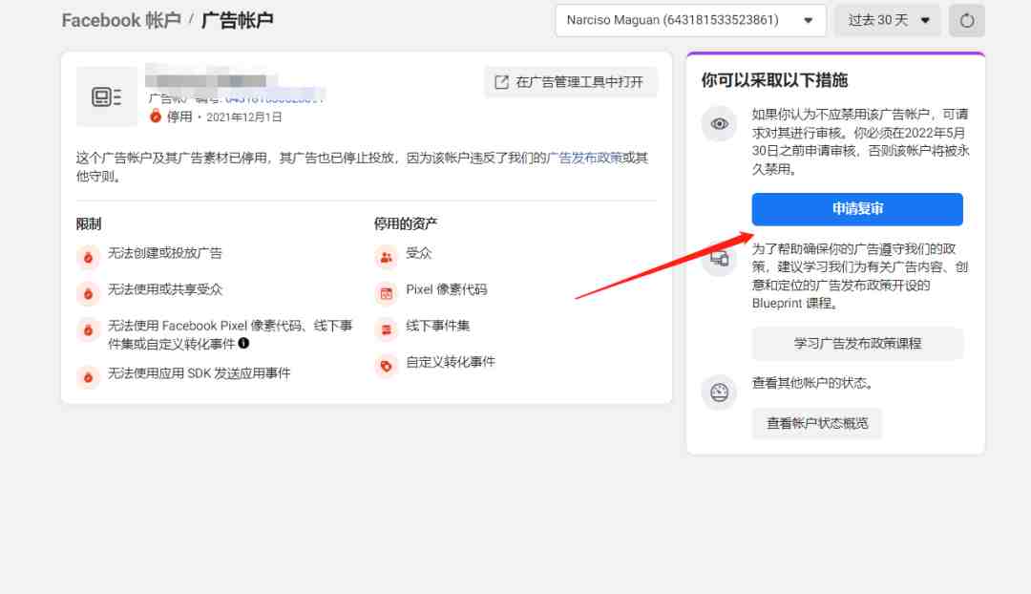Click the Pixel 像素代码 asset label
This screenshot has height=594, width=1031.
point(447,289)
